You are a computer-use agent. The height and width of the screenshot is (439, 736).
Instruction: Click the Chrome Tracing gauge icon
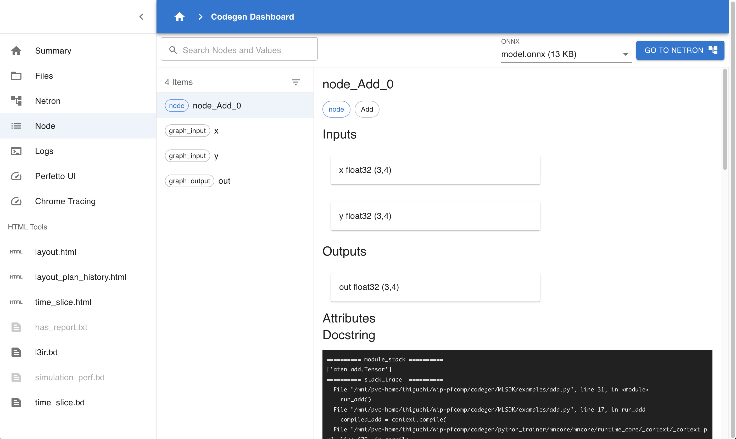16,201
